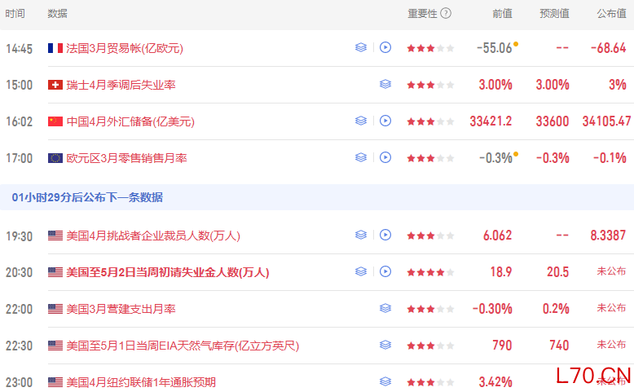
Task: Play video icon for 初请失业金人数 row
Action: coord(385,271)
